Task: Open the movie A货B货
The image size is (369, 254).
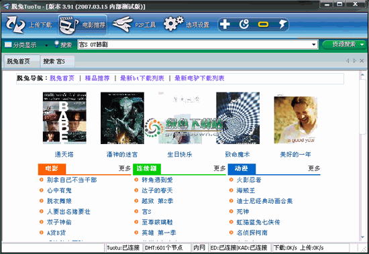Action: (56, 233)
